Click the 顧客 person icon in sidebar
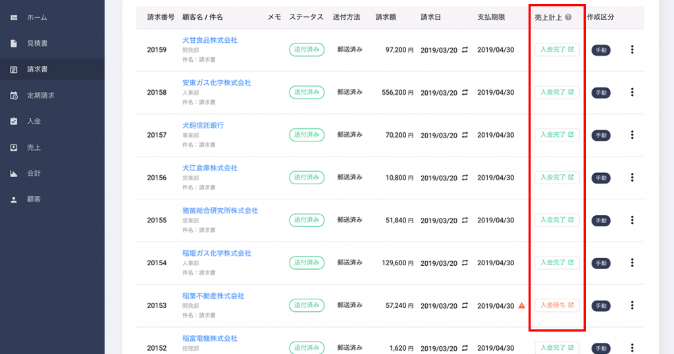 [x=14, y=199]
